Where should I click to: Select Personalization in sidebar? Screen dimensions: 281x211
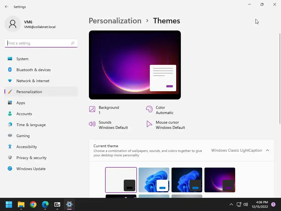(41, 92)
